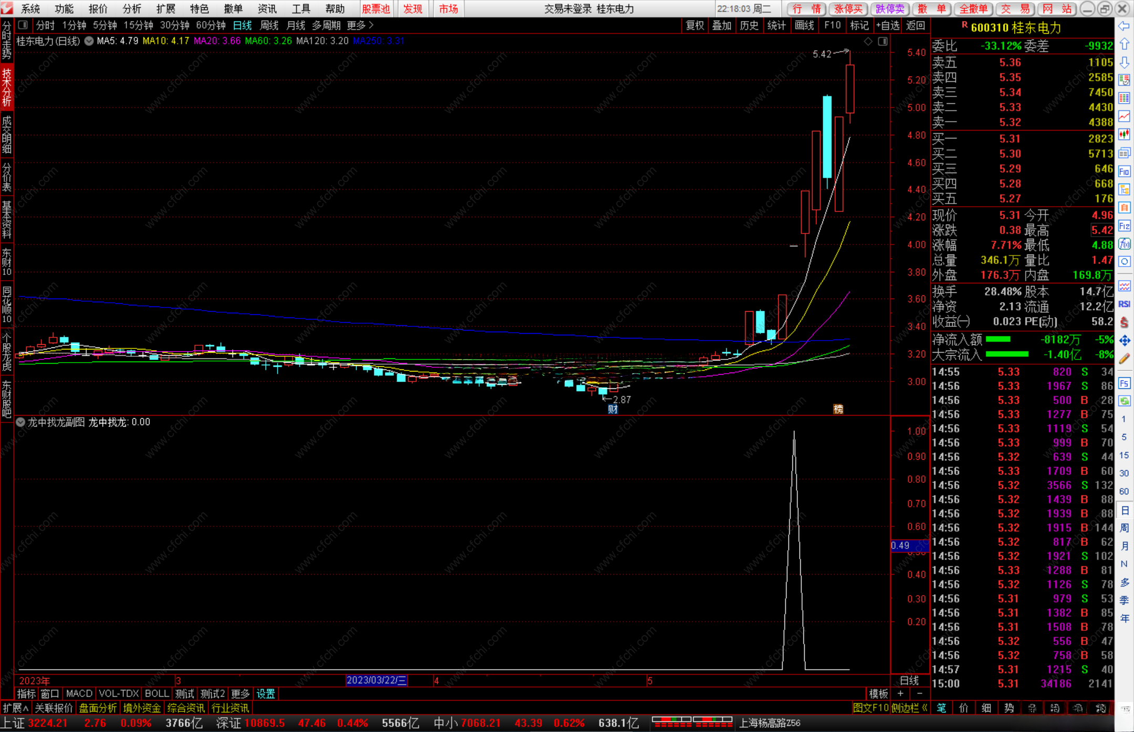Switch to the 周线 weekly period tab
Image resolution: width=1134 pixels, height=732 pixels.
(x=269, y=25)
